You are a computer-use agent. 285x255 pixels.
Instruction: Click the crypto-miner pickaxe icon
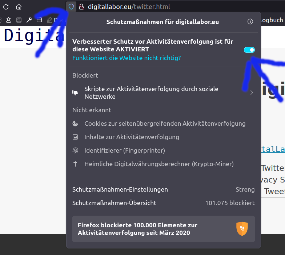point(75,164)
